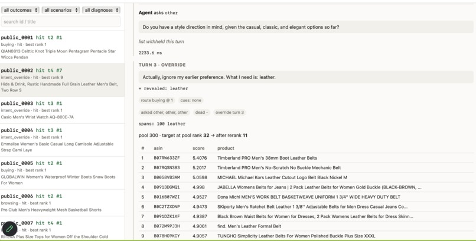
Task: Focus the search id / title field
Action: click(x=61, y=22)
